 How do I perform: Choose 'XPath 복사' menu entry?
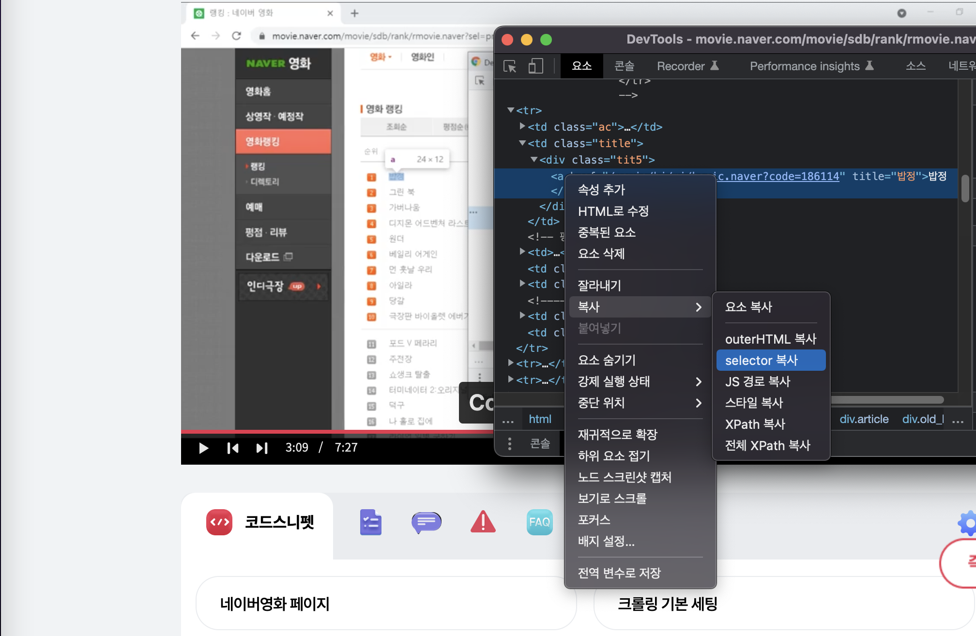[x=755, y=424]
